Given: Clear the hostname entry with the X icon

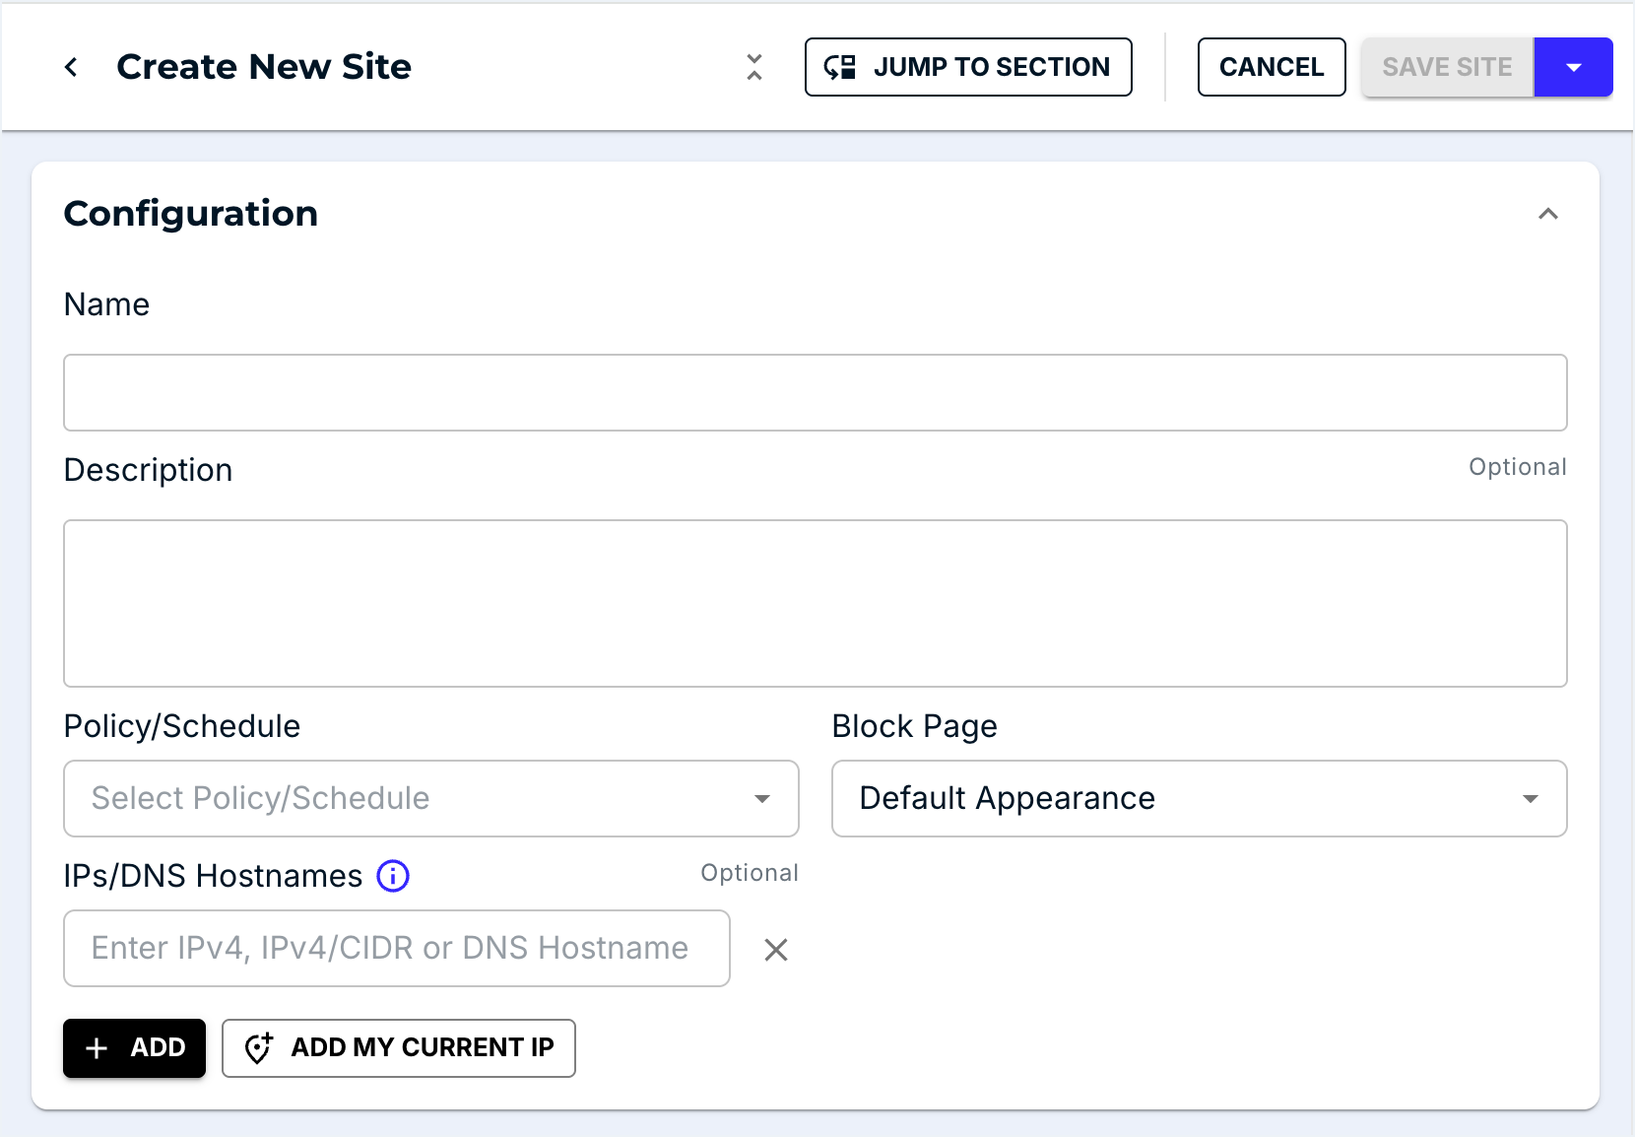Looking at the screenshot, I should click(x=777, y=949).
